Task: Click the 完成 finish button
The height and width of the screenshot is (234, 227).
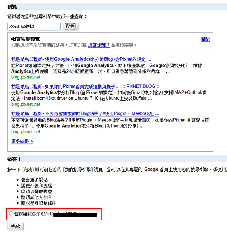Action: tap(16, 226)
